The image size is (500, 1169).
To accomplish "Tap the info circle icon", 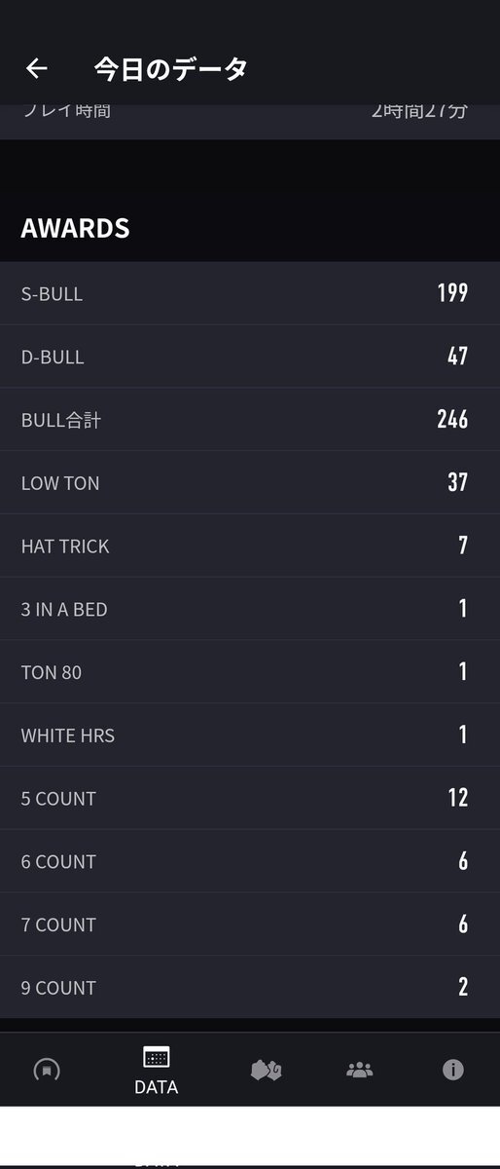I will tap(452, 1070).
